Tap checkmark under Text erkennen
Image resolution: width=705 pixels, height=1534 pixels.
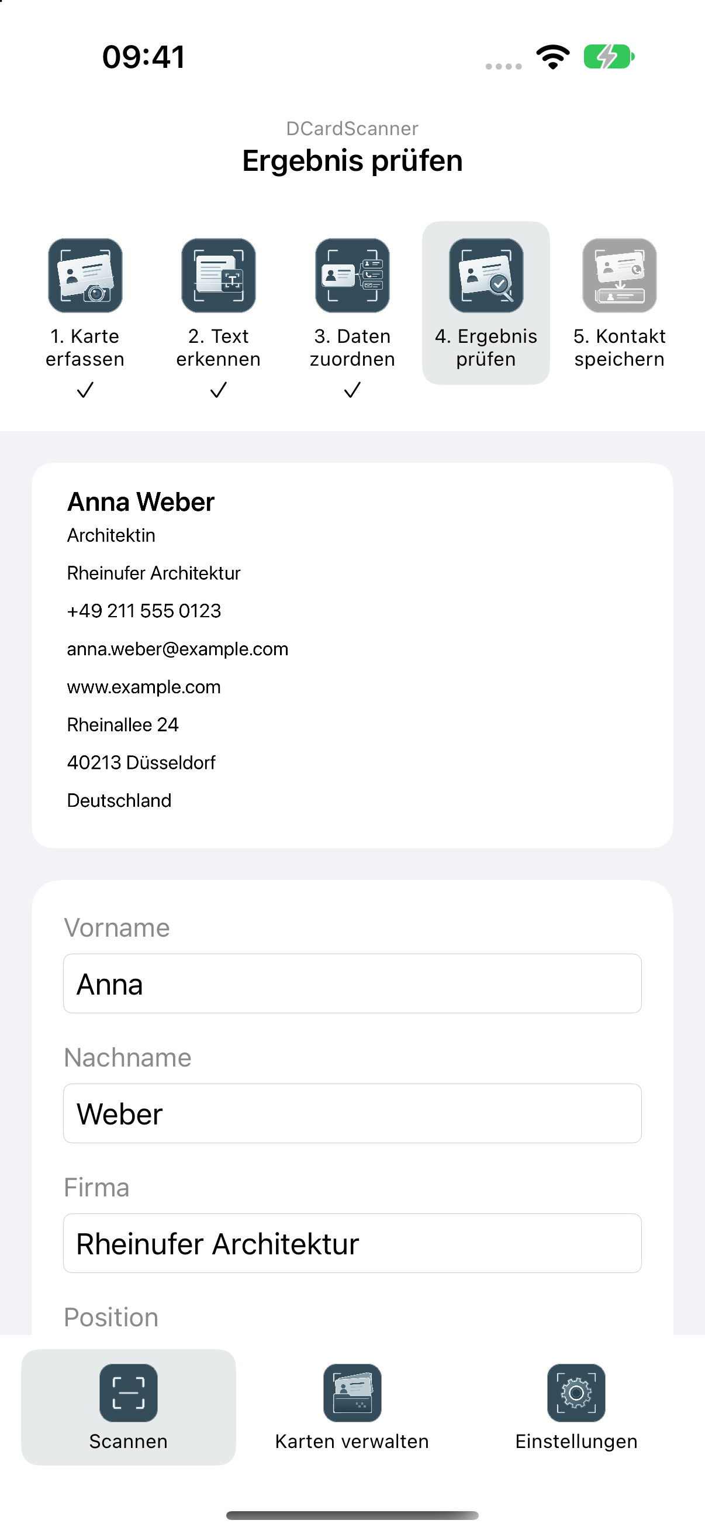click(219, 390)
